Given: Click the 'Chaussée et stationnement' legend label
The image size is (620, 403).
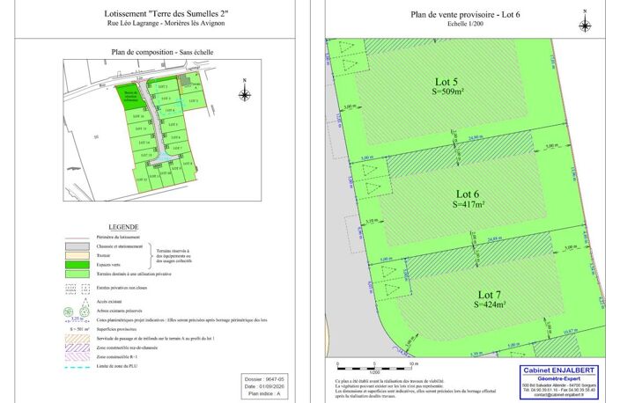Looking at the screenshot, I should [x=120, y=246].
